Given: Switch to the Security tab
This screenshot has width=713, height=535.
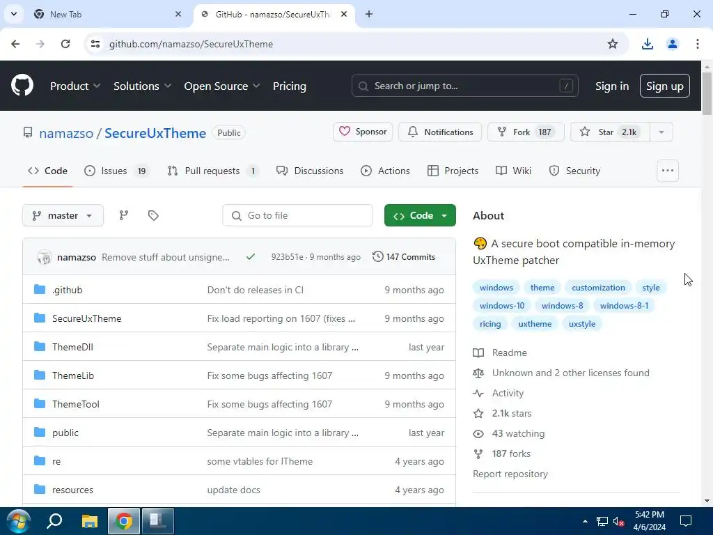Looking at the screenshot, I should (x=574, y=171).
